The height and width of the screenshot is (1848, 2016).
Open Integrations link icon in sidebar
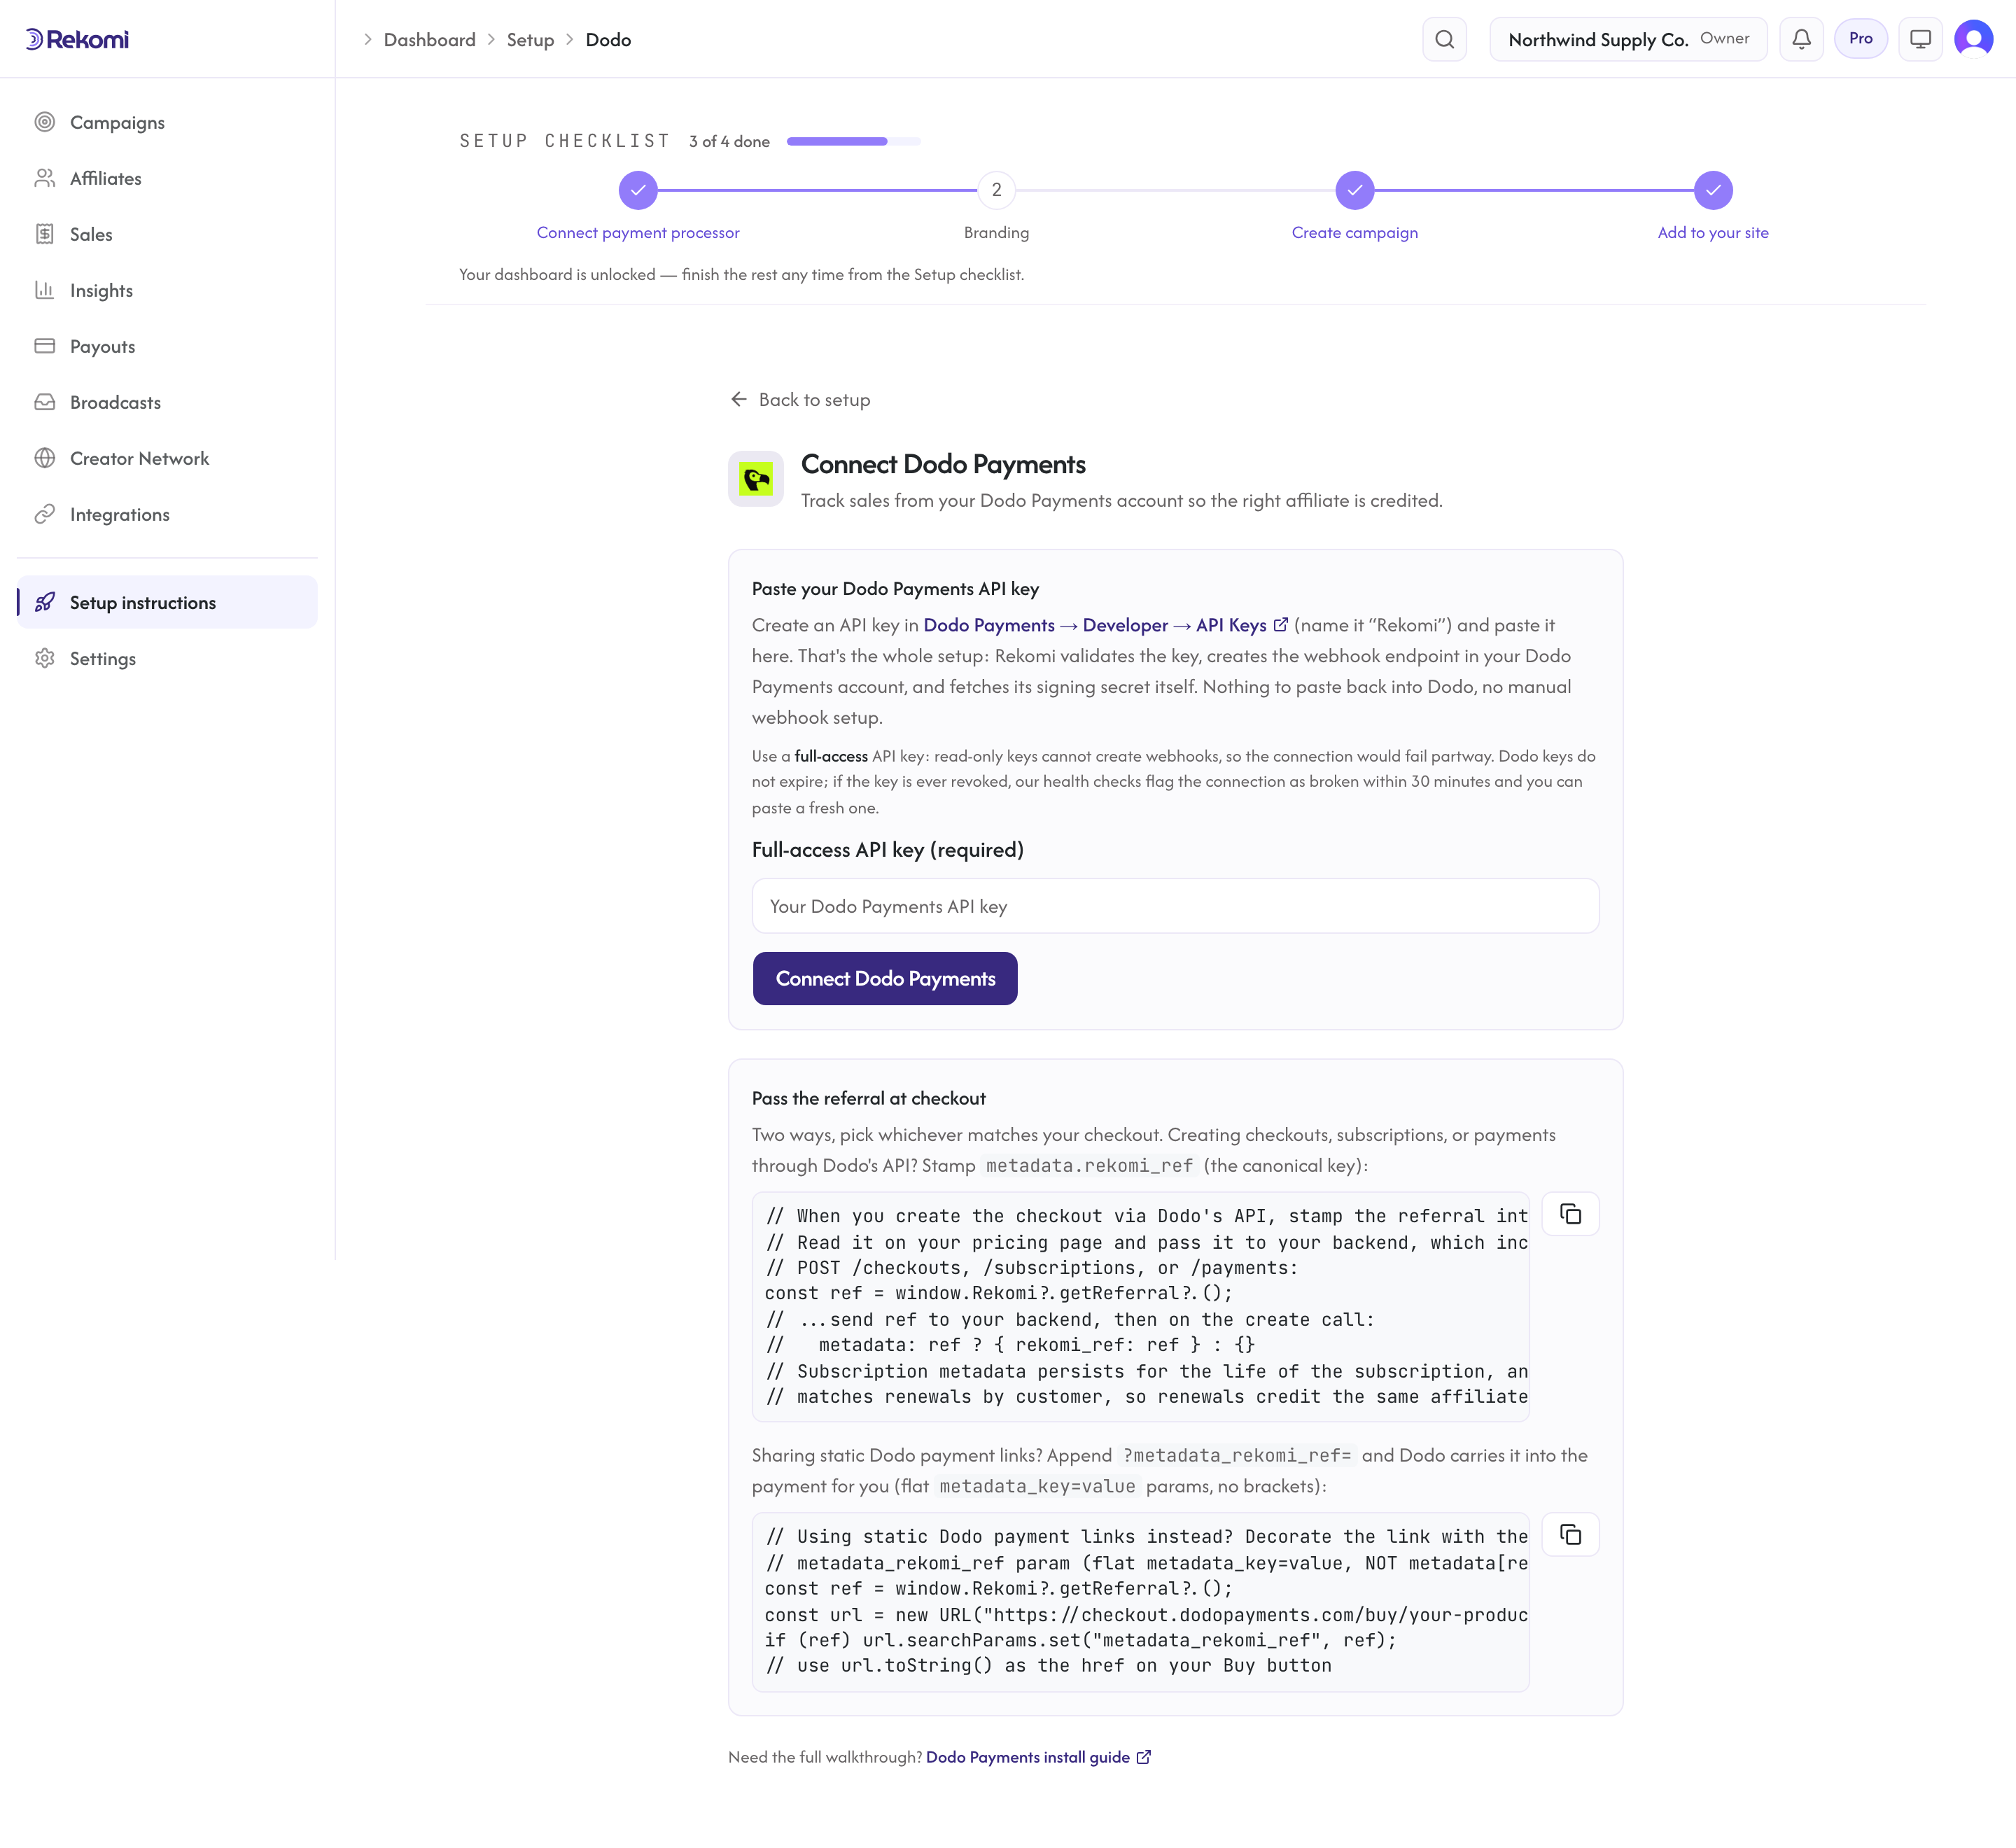45,514
